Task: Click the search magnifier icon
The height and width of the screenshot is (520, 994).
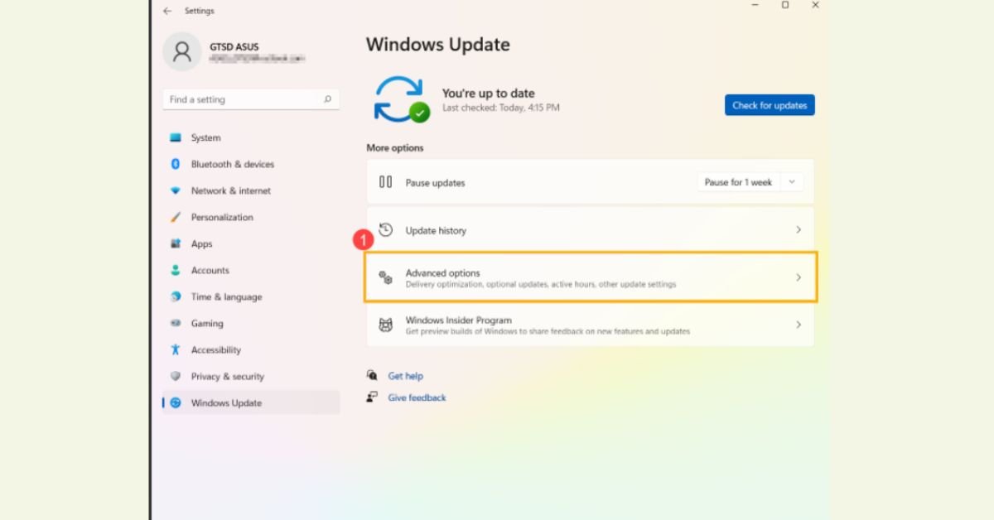Action: pyautogui.click(x=327, y=99)
